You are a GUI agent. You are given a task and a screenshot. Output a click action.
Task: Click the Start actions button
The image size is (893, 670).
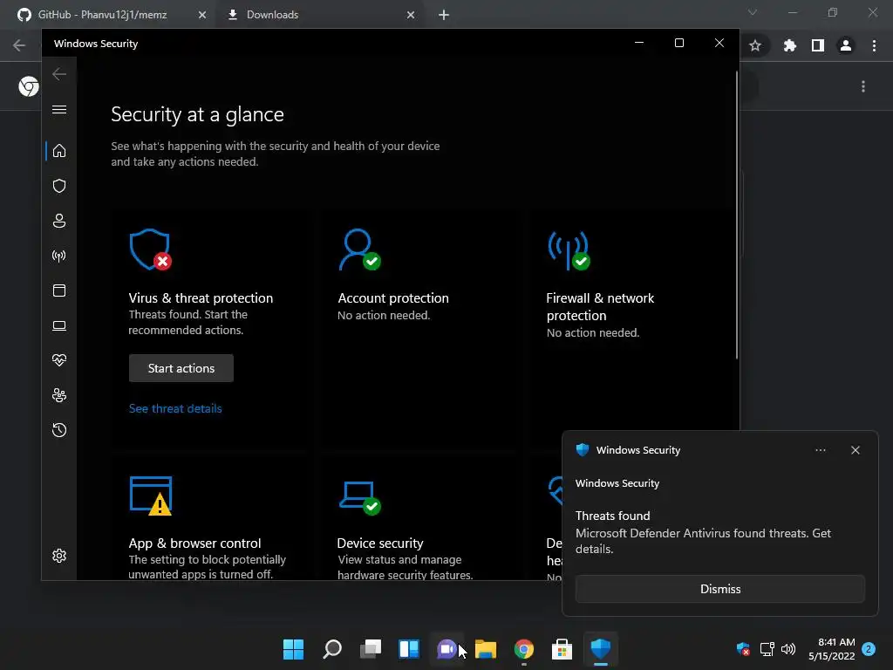[x=181, y=368]
